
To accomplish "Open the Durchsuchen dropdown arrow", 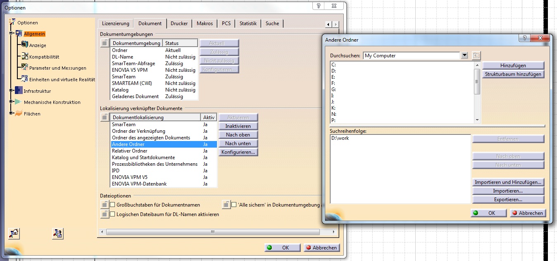I will tap(465, 56).
